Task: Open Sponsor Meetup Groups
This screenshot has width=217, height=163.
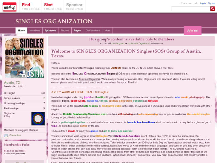Action: (74, 6)
